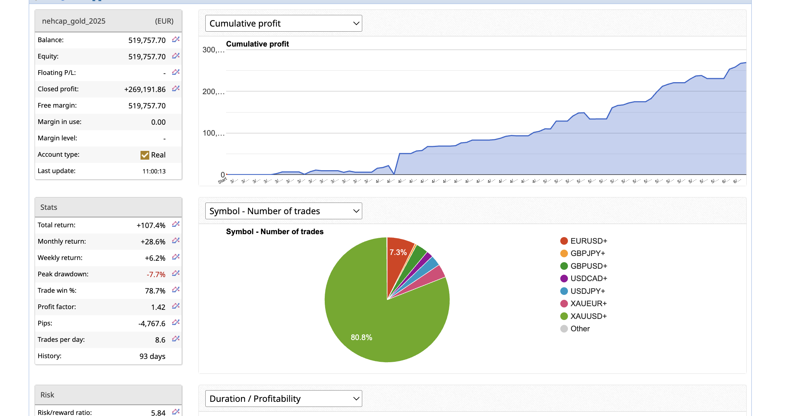This screenshot has width=790, height=416.
Task: Click chart icon next to Trade win %
Action: [176, 289]
